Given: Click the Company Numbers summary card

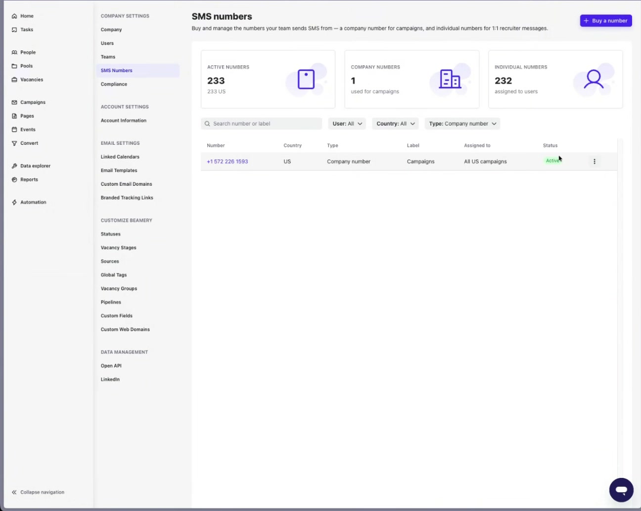Looking at the screenshot, I should point(412,79).
